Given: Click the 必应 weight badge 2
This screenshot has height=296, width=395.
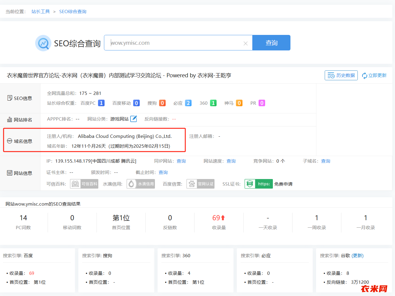Looking at the screenshot, I should [x=188, y=103].
